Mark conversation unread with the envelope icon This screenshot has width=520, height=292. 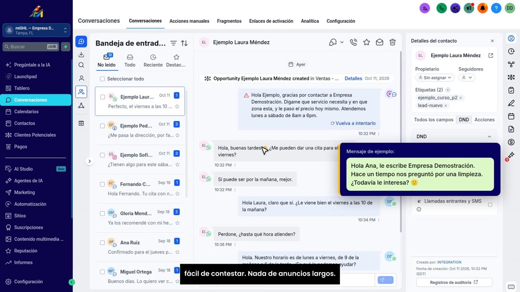coord(380,42)
